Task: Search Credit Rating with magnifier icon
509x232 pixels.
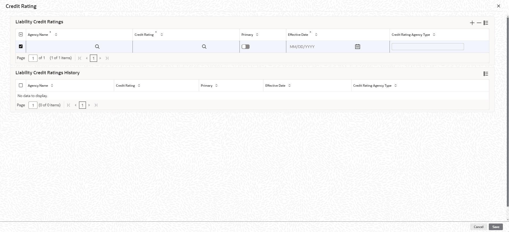Action: point(204,47)
